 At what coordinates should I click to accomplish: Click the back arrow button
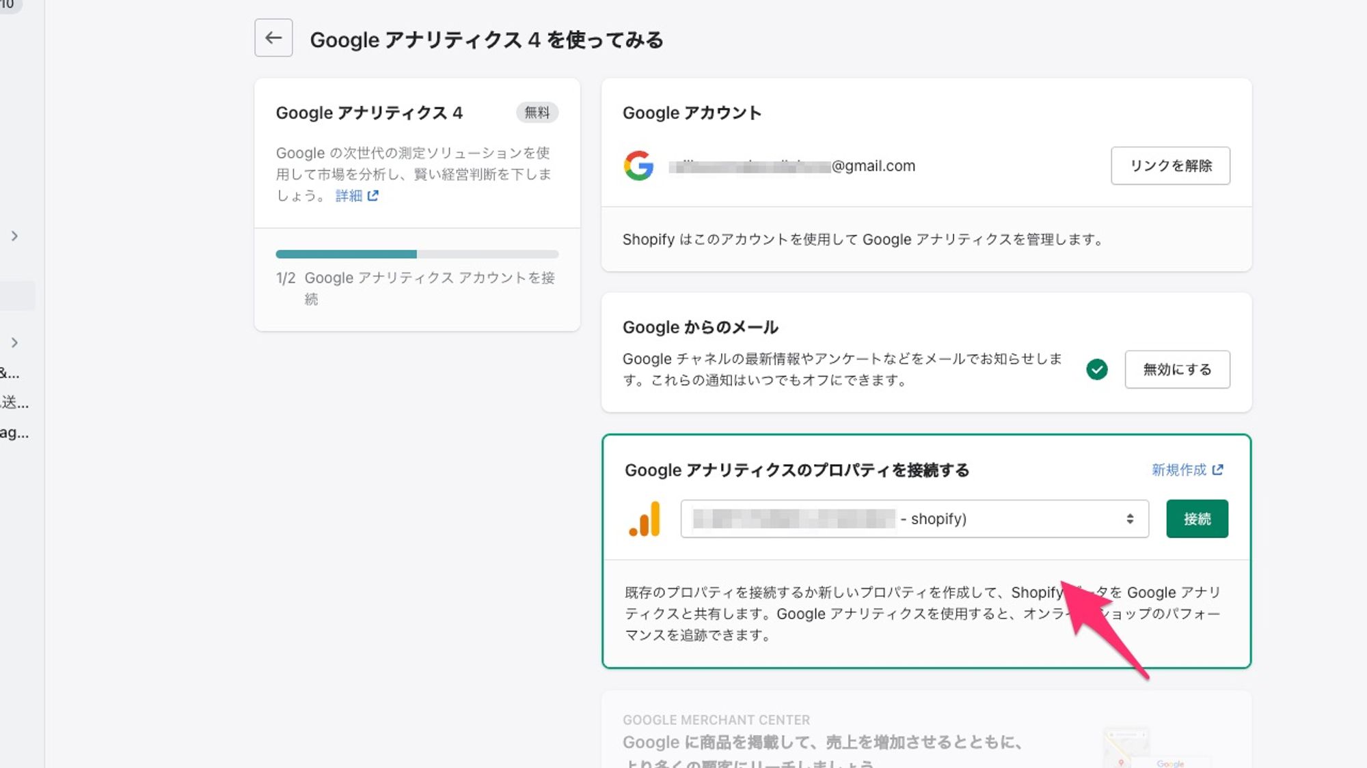273,38
